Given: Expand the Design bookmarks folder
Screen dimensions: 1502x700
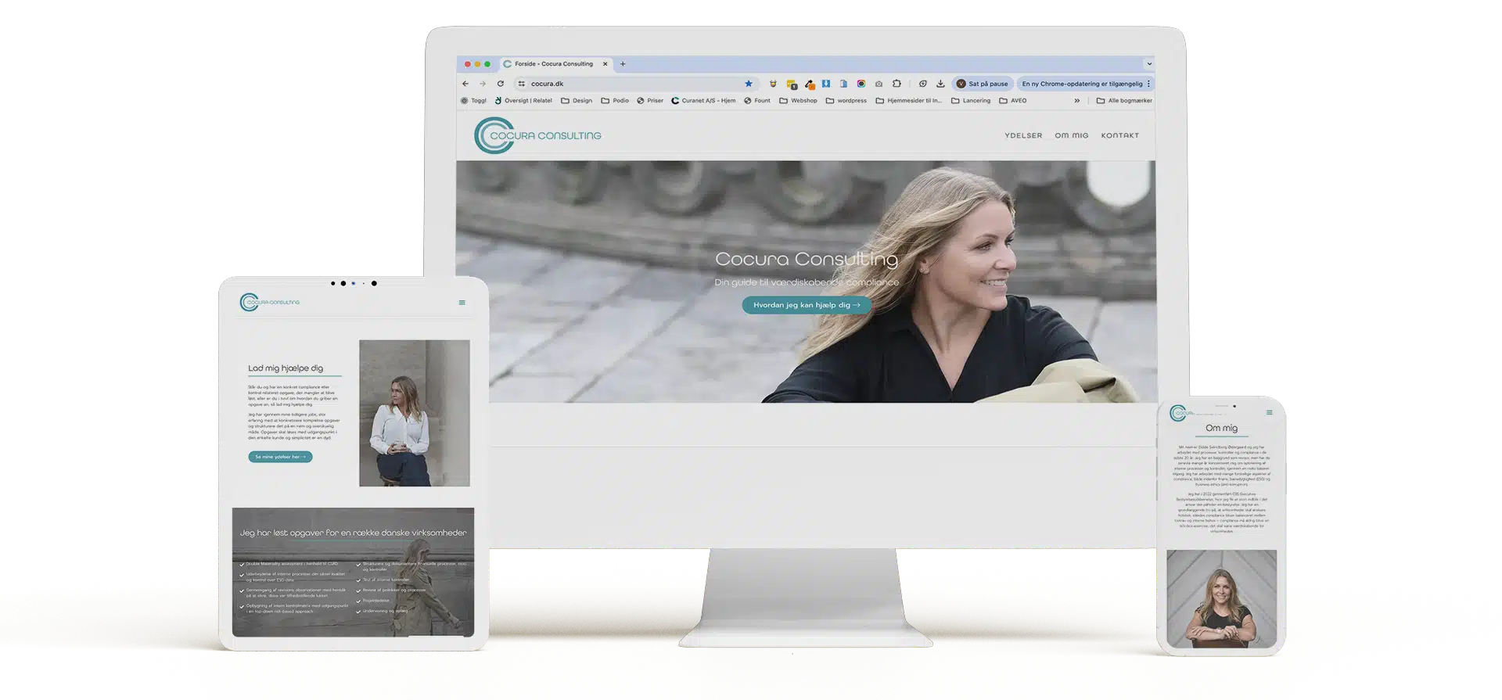Looking at the screenshot, I should pos(577,101).
